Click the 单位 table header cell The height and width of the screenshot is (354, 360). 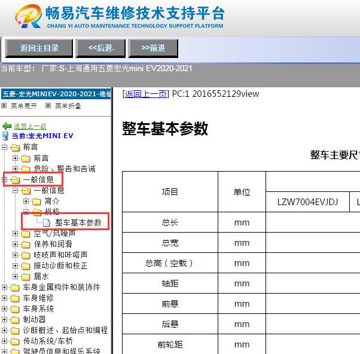[x=242, y=192]
